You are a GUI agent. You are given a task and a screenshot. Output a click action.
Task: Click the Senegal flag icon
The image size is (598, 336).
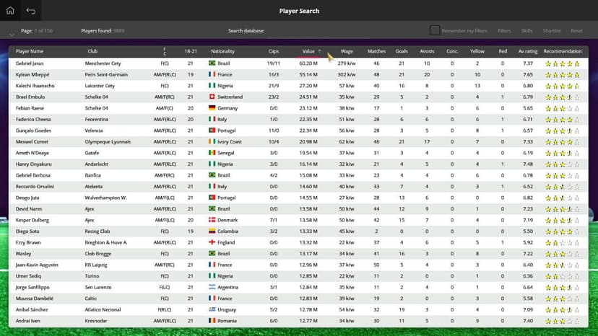click(x=212, y=153)
